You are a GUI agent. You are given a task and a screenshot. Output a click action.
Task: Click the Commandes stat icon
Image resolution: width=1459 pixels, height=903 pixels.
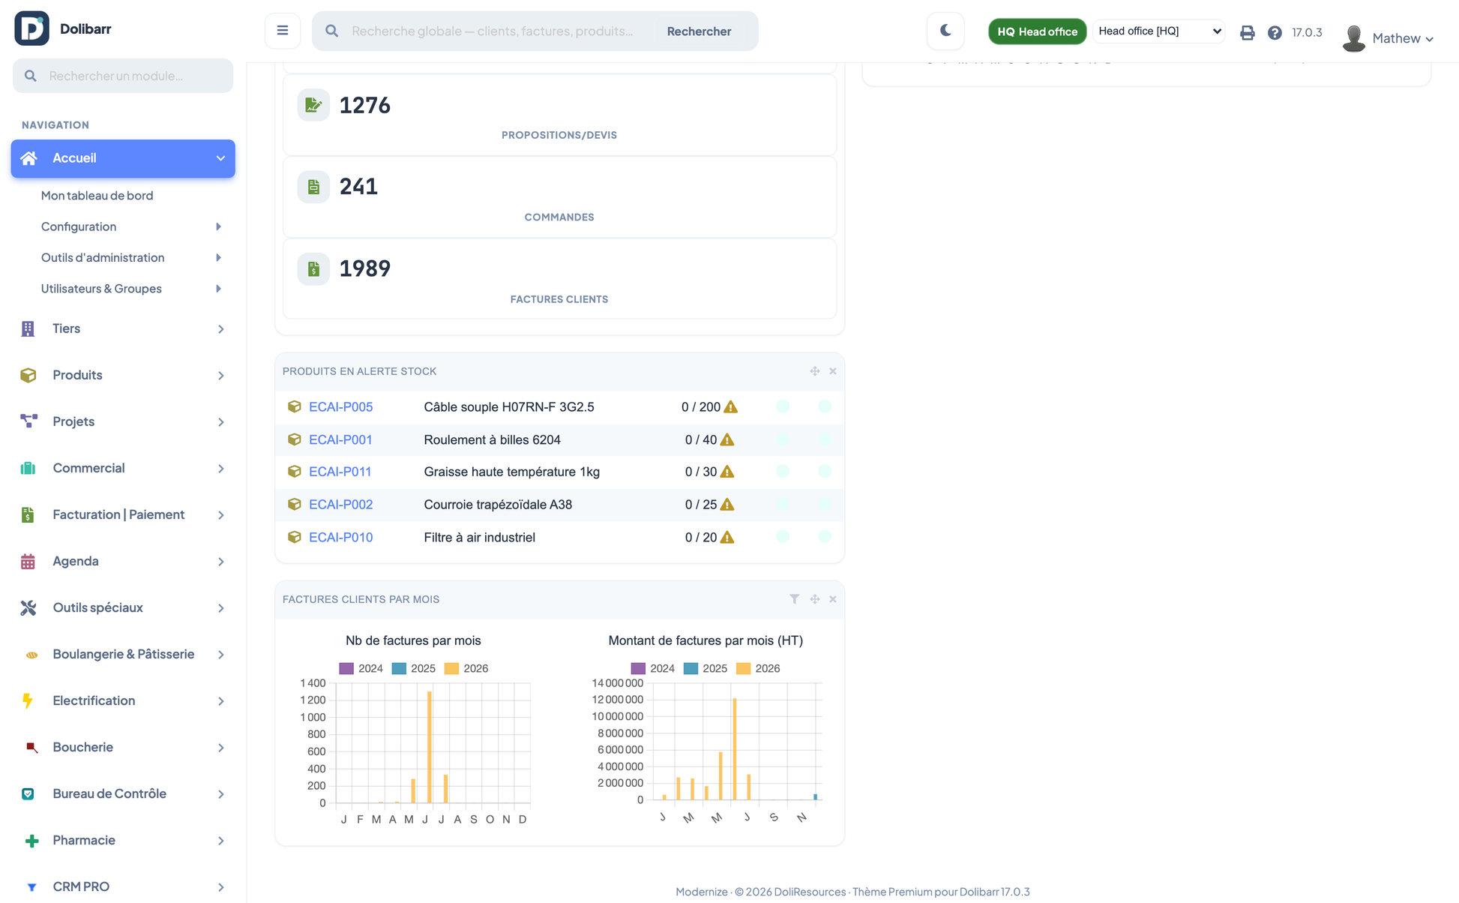pos(313,187)
